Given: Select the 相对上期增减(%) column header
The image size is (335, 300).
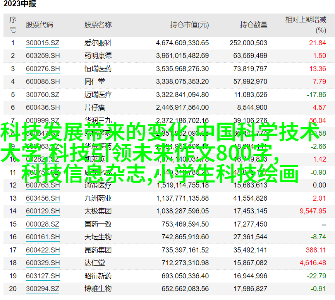Looking at the screenshot, I should coord(306,25).
